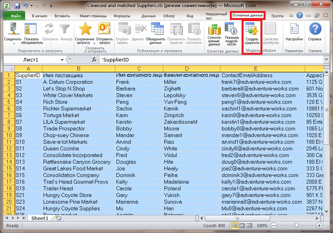Open Quick Access Toolbar customize dropdown
Viewport: 333px width, 233px height.
tap(51, 6)
